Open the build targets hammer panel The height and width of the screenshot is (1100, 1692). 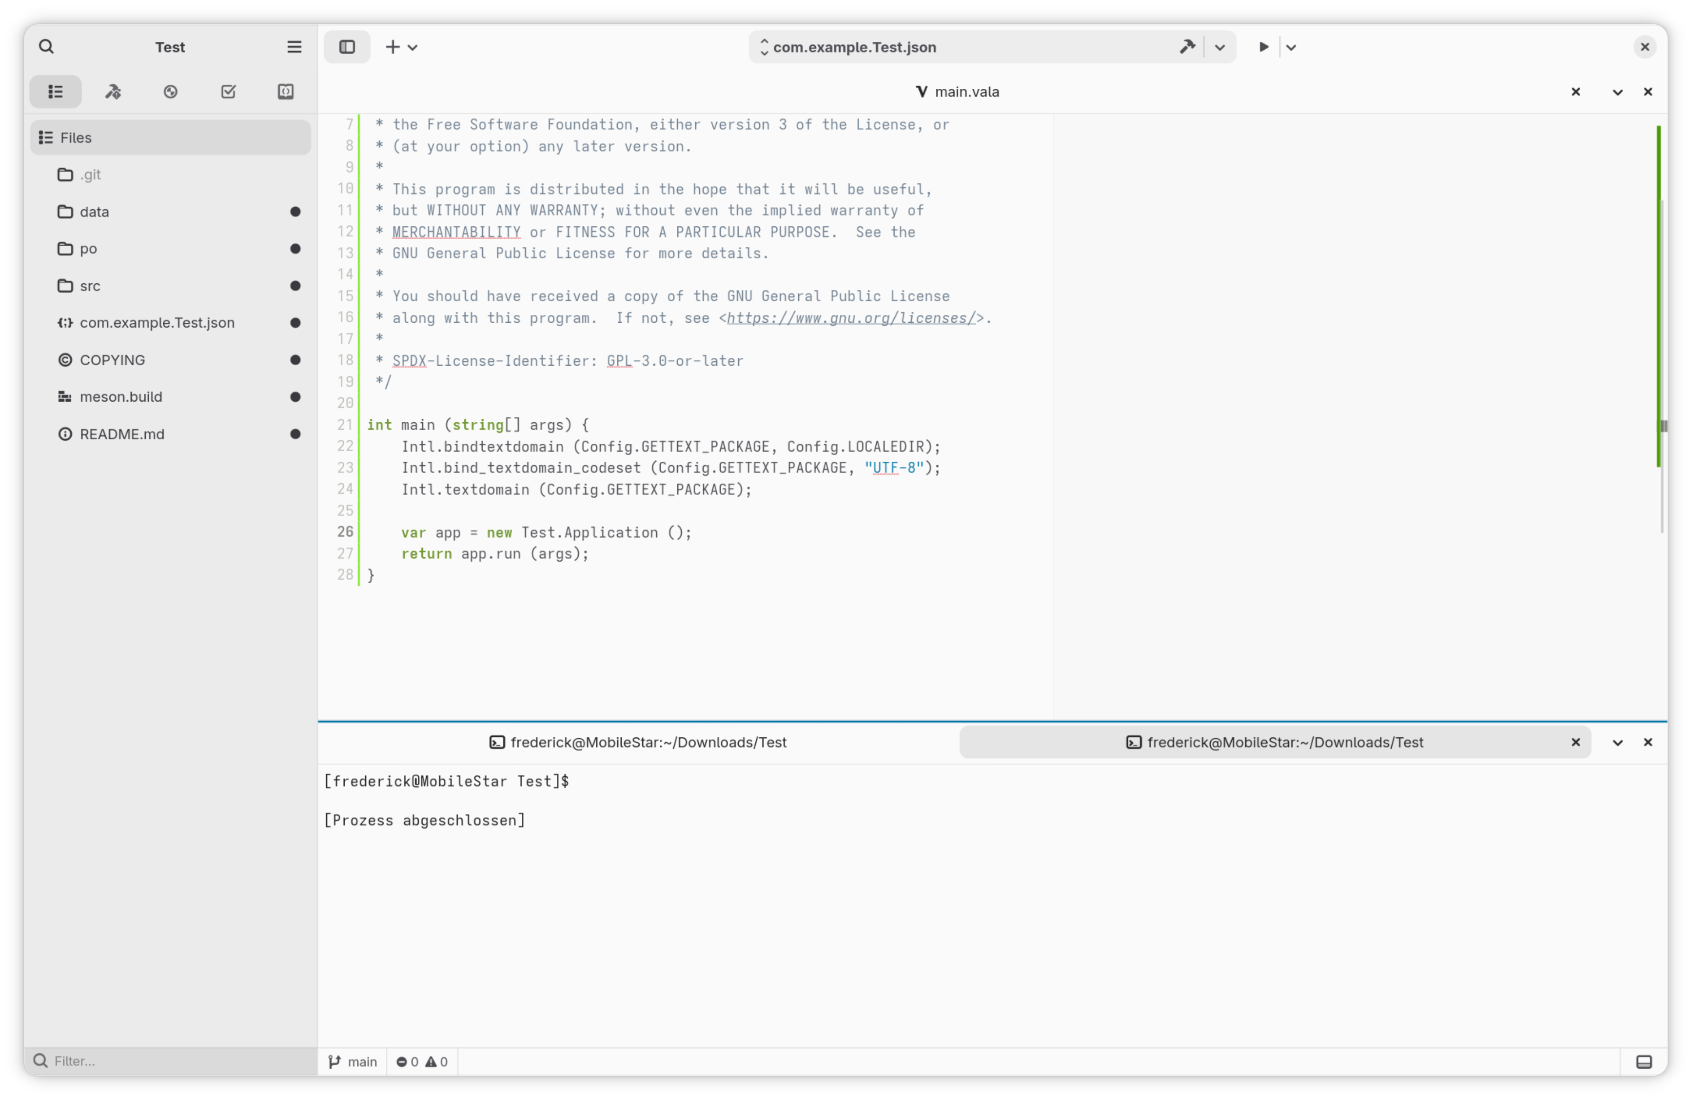pos(113,92)
